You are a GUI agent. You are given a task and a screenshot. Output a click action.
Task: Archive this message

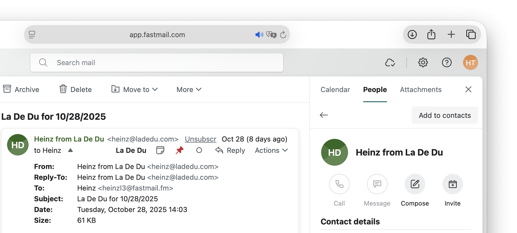[x=21, y=89]
